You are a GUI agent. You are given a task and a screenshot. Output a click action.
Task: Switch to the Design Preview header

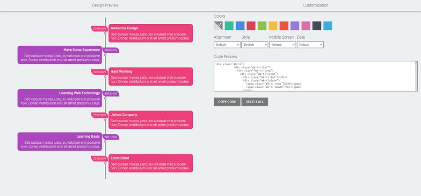coord(105,5)
